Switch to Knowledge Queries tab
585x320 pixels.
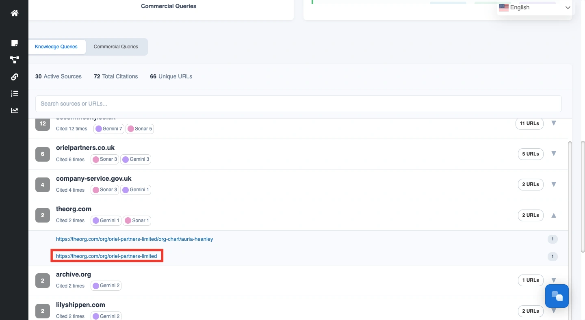click(x=56, y=47)
